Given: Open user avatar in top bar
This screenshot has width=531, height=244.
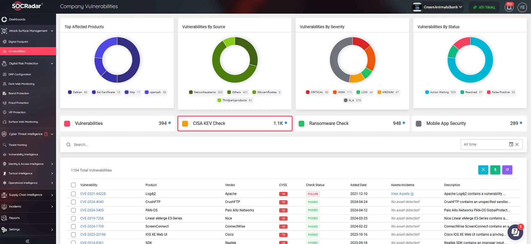Looking at the screenshot, I should (x=522, y=7).
